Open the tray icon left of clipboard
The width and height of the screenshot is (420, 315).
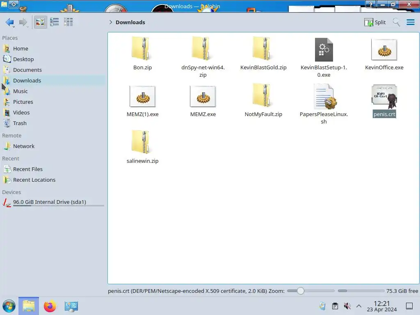(x=322, y=306)
